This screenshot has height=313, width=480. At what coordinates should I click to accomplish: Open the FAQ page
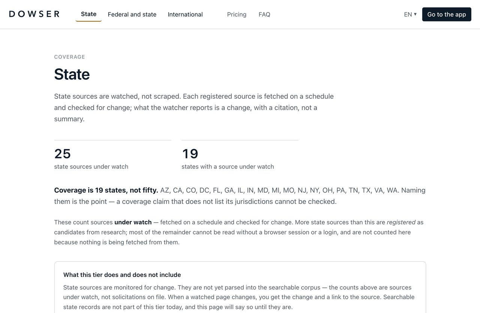264,14
